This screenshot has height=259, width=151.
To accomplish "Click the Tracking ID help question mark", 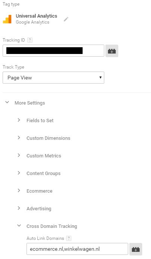I will tap(30, 40).
